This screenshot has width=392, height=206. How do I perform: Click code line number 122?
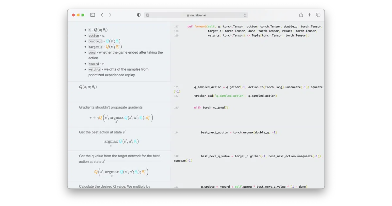coord(176,96)
